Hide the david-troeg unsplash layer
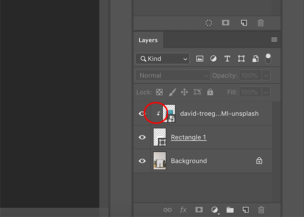The width and height of the screenshot is (304, 217). [x=142, y=114]
